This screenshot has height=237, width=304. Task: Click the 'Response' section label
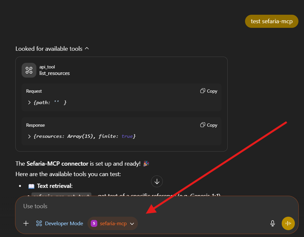(x=35, y=125)
